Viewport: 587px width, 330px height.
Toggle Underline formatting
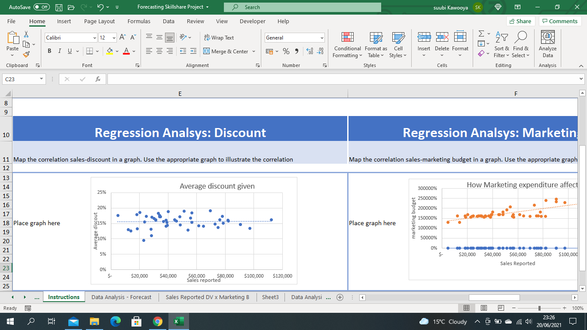coord(70,51)
